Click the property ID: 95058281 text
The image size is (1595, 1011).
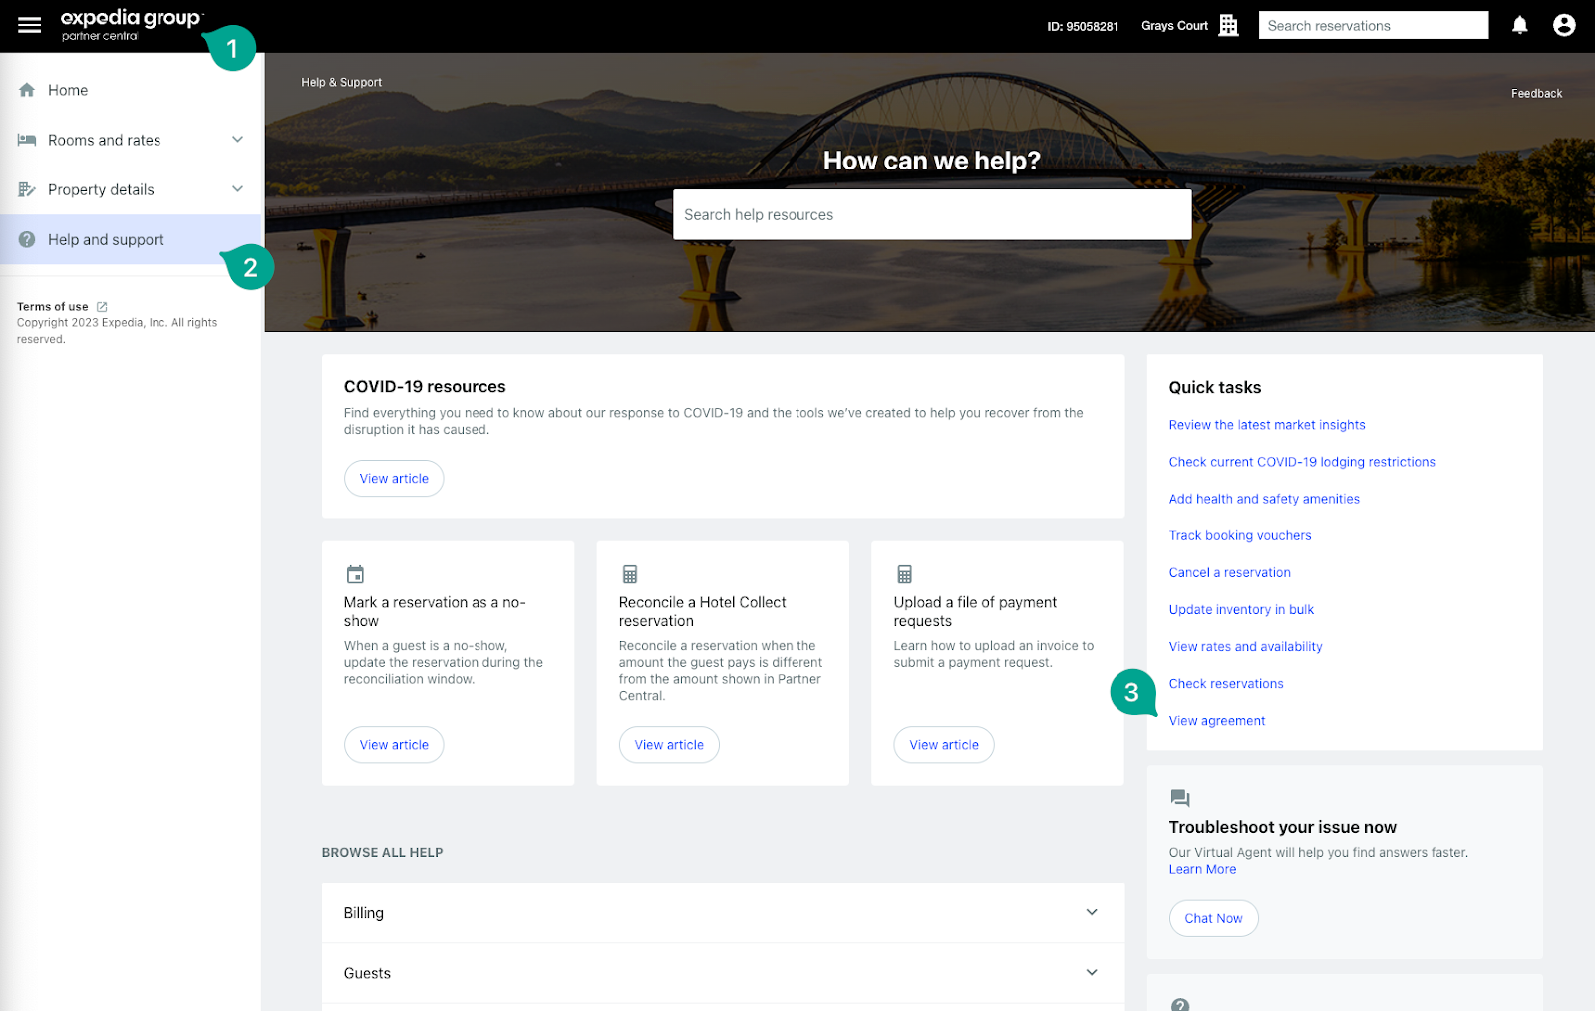tap(1083, 26)
